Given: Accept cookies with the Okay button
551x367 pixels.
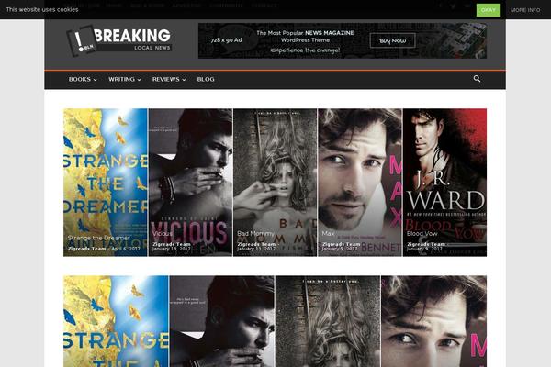Looking at the screenshot, I should 489,9.
